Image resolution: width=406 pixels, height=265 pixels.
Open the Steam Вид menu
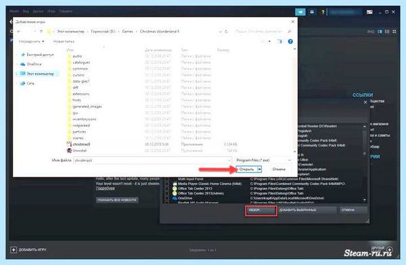[x=26, y=11]
